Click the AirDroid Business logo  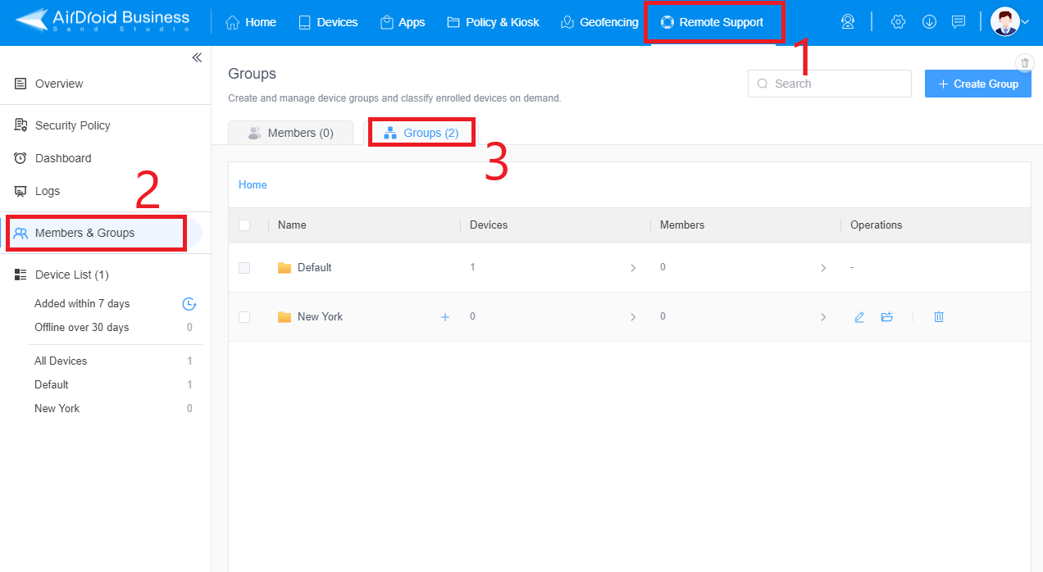pos(102,22)
